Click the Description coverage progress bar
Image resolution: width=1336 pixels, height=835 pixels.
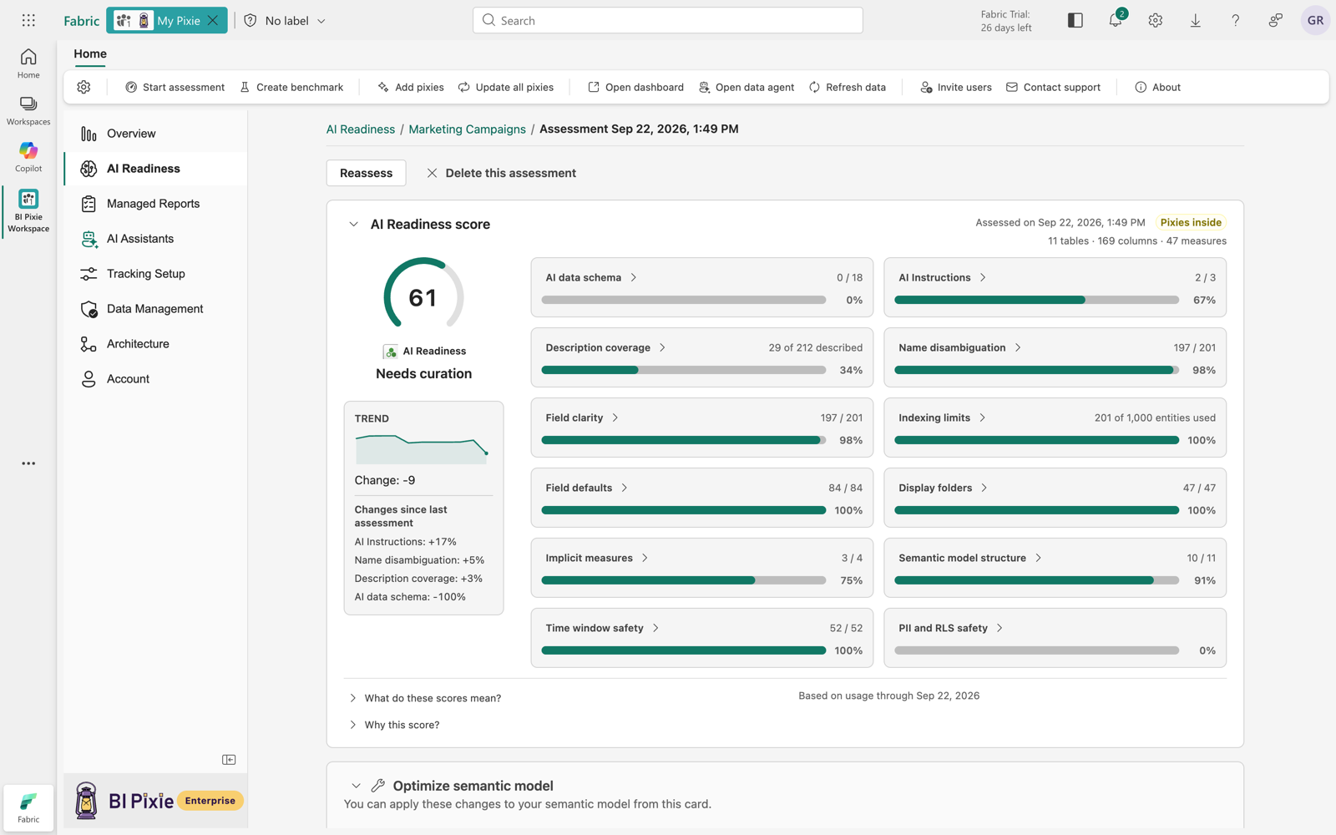[684, 370]
